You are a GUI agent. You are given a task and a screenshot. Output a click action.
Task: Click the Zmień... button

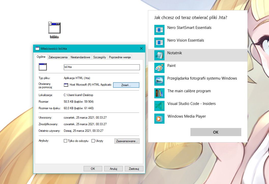[126, 85]
